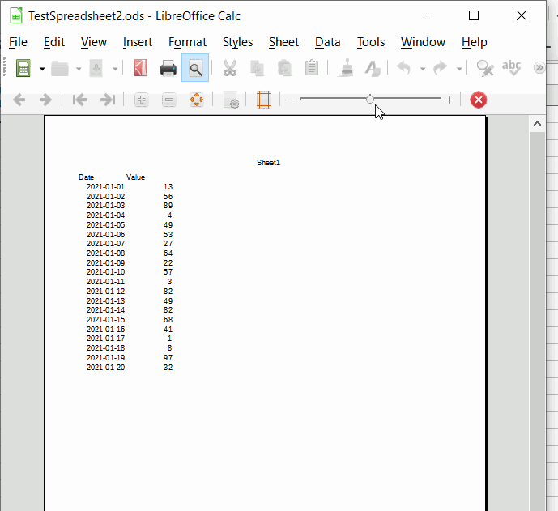Expand the Open recent files dropdown arrow
Viewport: 558px width, 511px height.
tap(79, 69)
